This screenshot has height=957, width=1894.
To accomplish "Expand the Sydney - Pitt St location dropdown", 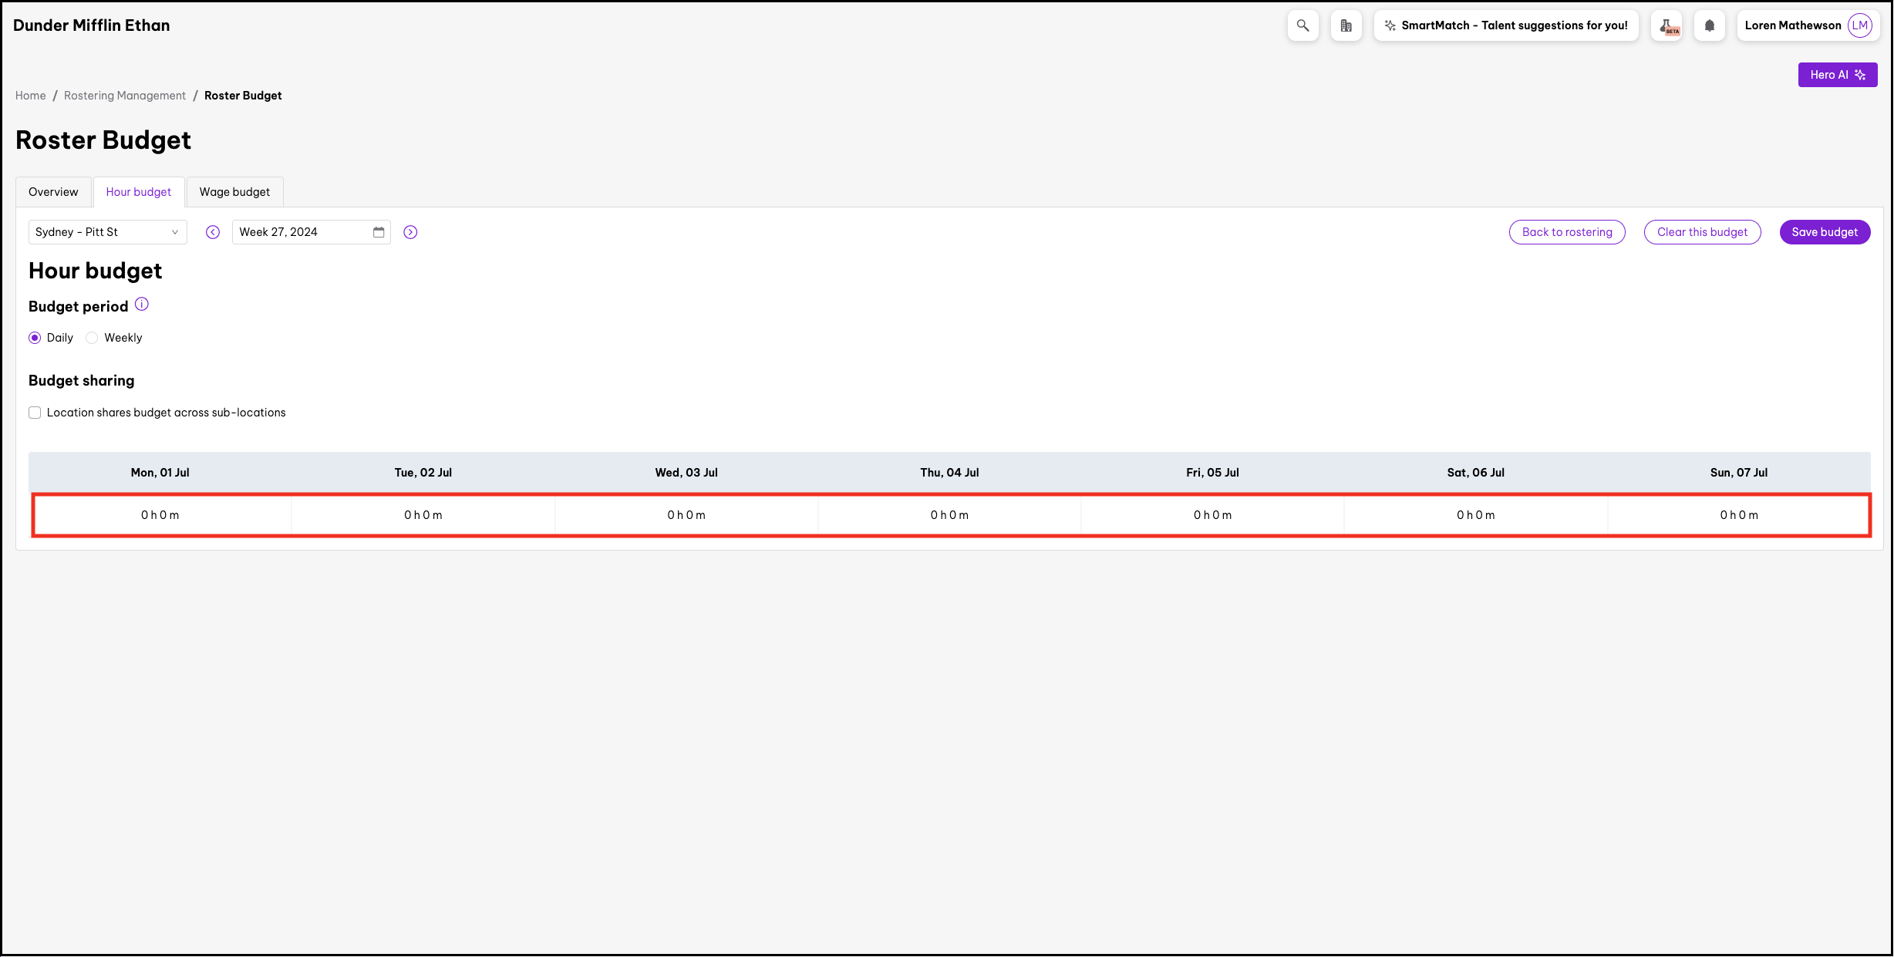I will pos(108,232).
